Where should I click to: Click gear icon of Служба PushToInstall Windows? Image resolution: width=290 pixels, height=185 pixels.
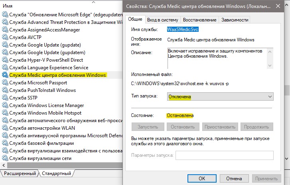pyautogui.click(x=5, y=90)
